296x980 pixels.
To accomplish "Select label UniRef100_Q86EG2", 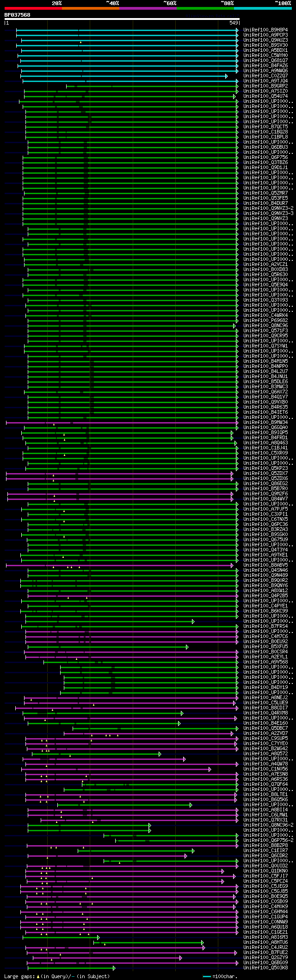I will pos(265,484).
